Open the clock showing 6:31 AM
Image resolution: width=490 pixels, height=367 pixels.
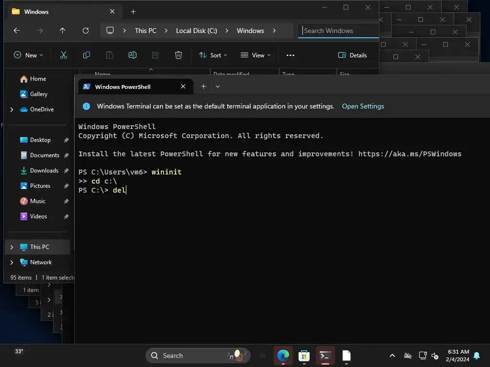[x=458, y=356]
